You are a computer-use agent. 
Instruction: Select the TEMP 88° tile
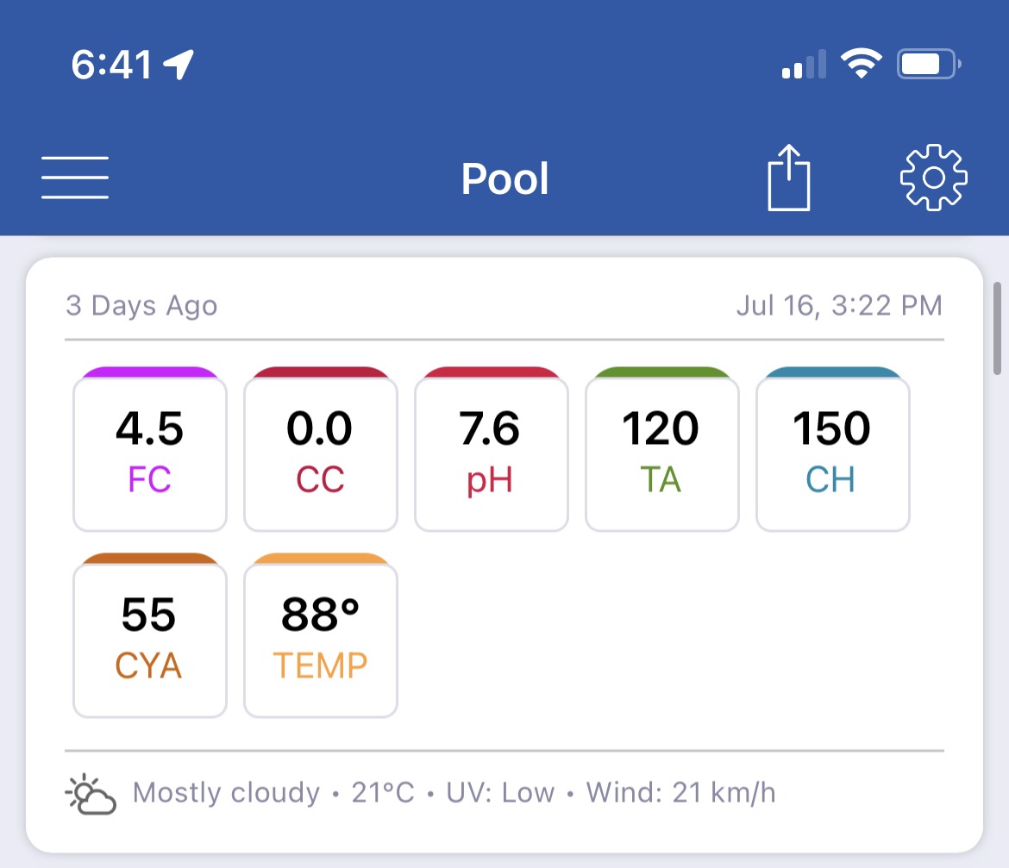tap(321, 635)
